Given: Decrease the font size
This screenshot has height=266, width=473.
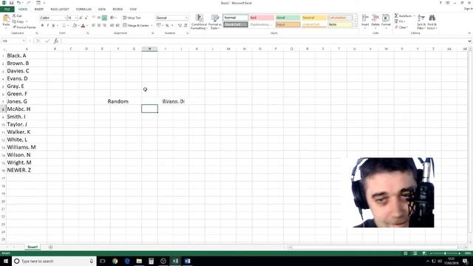Looking at the screenshot, I should pos(86,18).
